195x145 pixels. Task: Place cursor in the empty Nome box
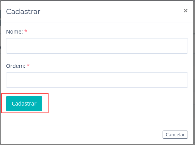(x=97, y=46)
